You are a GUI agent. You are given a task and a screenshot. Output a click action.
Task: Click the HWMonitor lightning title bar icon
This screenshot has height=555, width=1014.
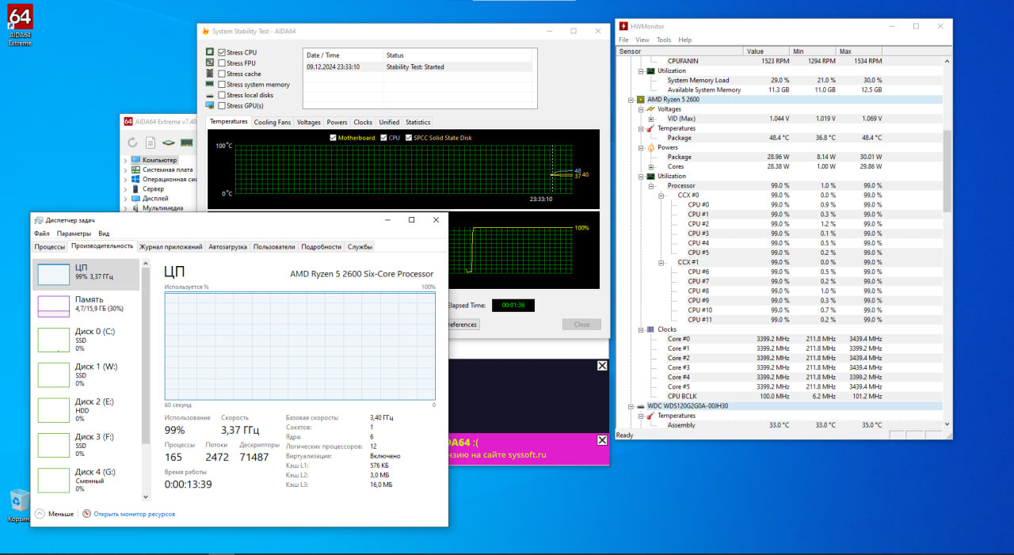[x=624, y=26]
